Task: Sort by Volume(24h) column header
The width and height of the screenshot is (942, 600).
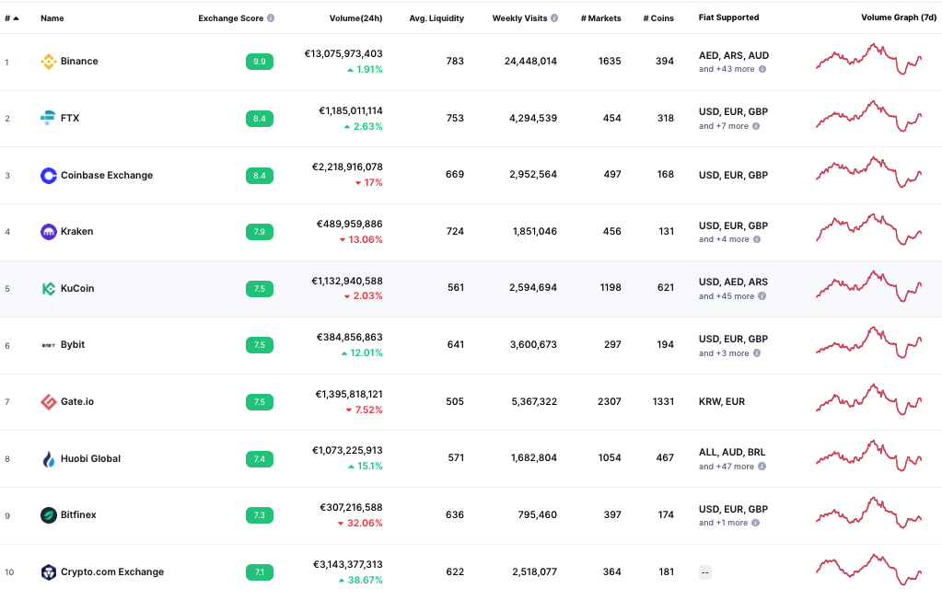Action: tap(355, 18)
